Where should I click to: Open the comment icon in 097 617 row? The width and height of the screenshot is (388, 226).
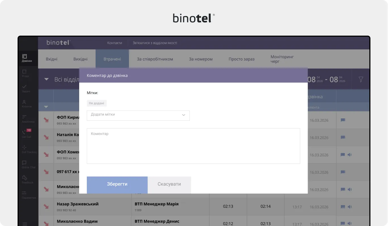(x=343, y=172)
